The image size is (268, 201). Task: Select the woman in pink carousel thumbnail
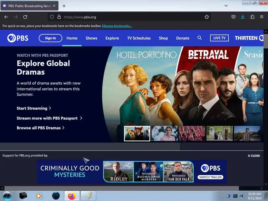tap(164, 133)
